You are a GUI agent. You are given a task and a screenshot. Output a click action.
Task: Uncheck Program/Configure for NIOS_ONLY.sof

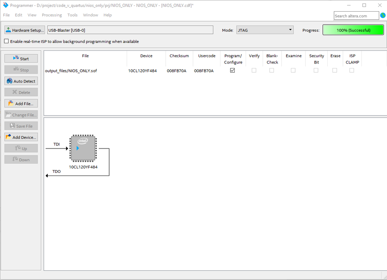(232, 70)
